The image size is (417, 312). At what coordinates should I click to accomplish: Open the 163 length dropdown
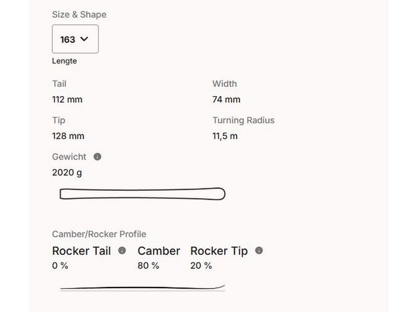pyautogui.click(x=75, y=39)
